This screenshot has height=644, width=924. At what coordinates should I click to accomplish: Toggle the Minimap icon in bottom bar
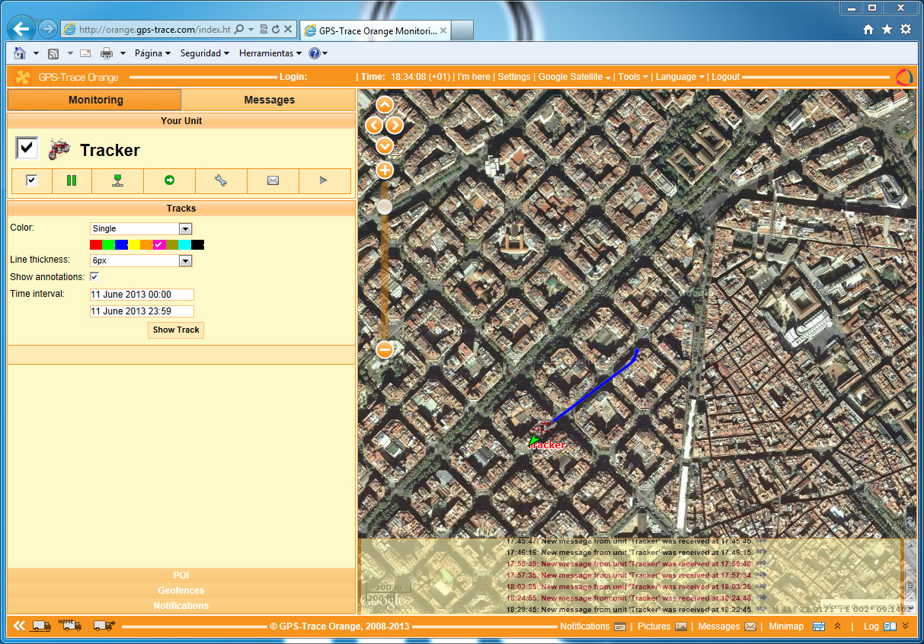[819, 626]
